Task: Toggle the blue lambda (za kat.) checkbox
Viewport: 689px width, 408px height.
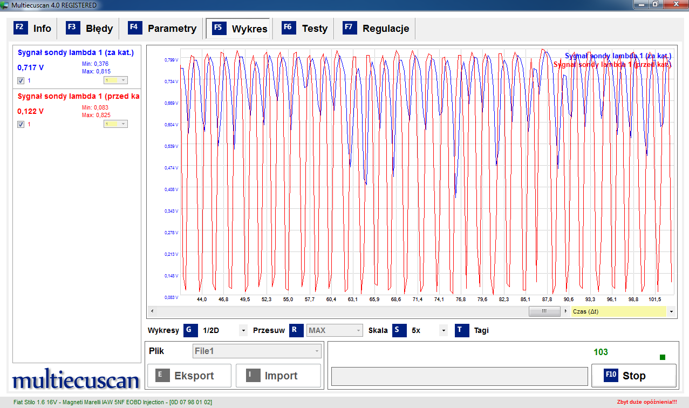Action: coord(21,80)
